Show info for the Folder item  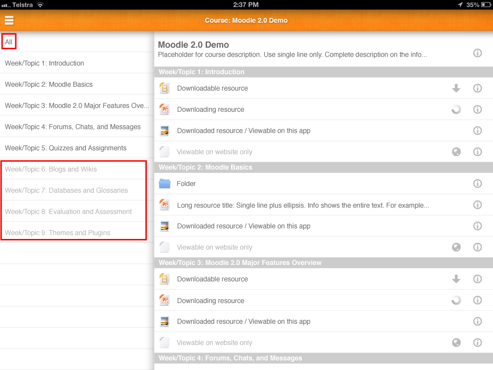[x=477, y=184]
